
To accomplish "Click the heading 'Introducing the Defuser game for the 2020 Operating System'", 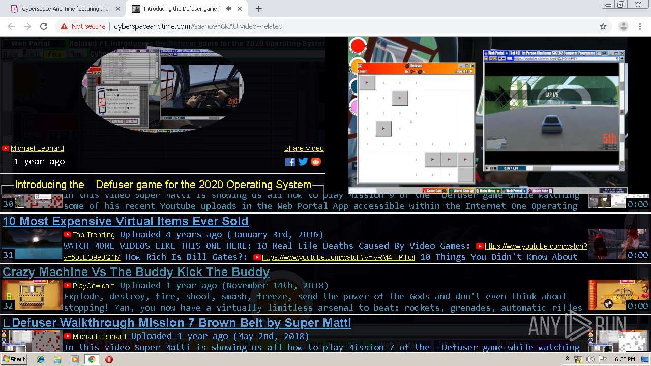I will click(163, 185).
